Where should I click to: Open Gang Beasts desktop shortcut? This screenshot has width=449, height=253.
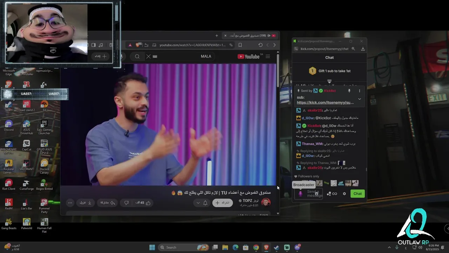(x=9, y=224)
